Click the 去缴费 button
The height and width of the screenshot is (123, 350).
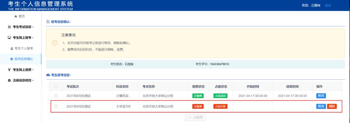tap(195, 118)
